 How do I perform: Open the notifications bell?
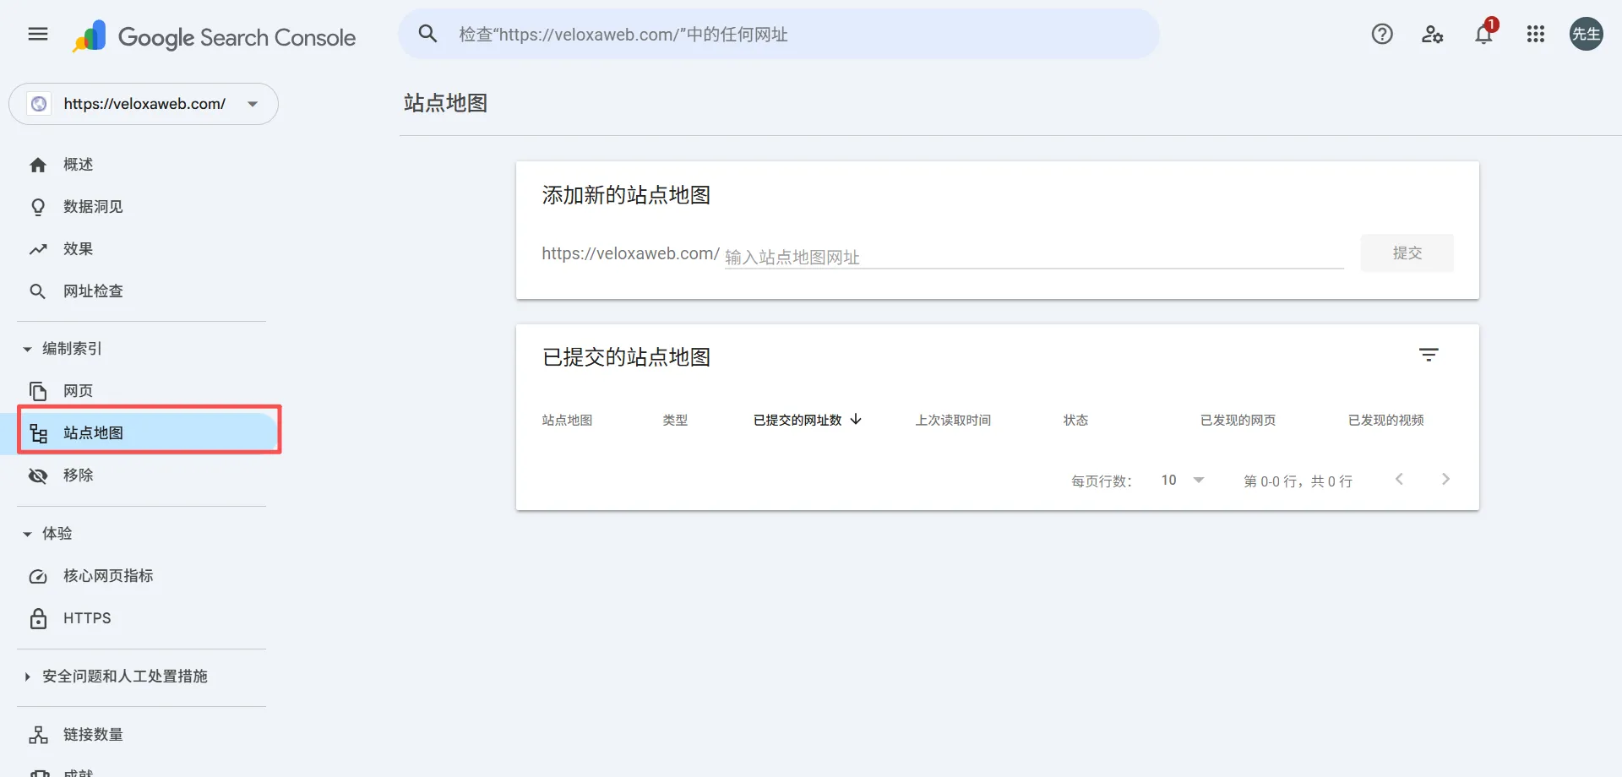point(1483,35)
